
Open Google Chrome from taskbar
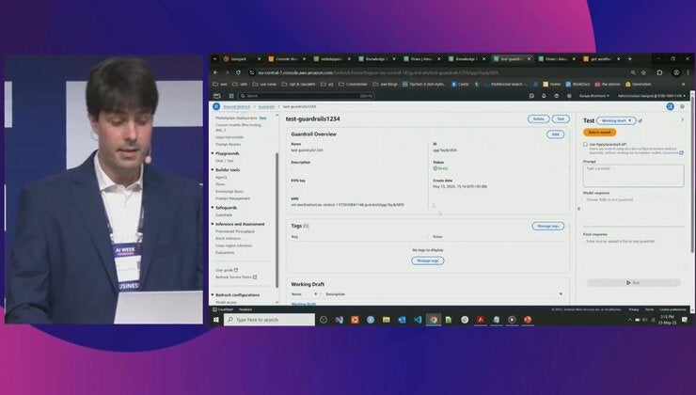coord(434,320)
